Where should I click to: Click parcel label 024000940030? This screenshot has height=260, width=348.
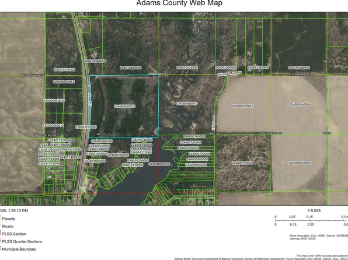53,125
